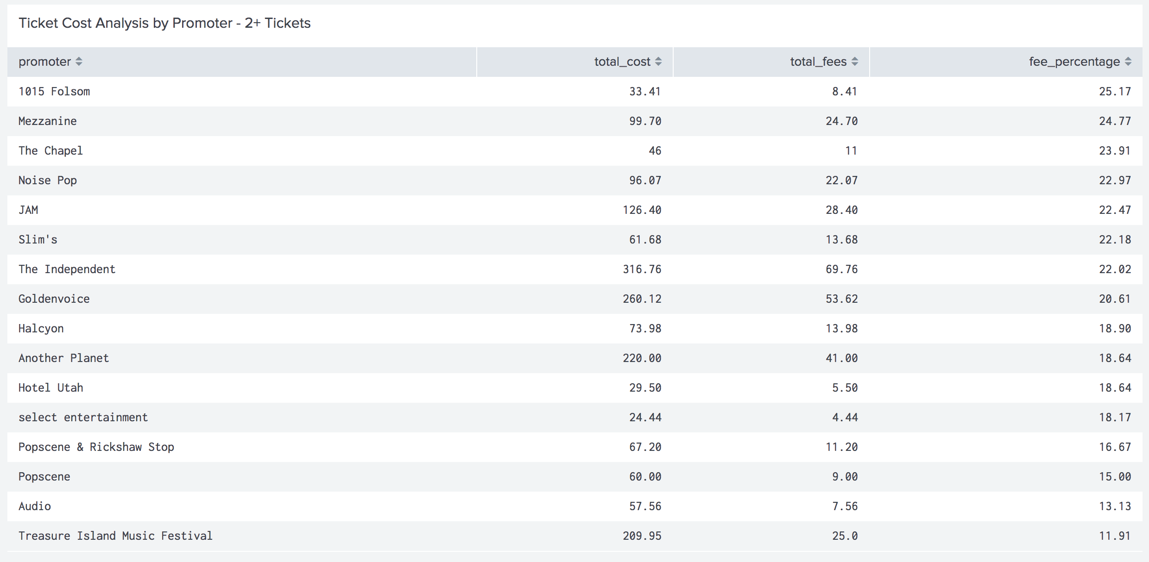Select Audio total fees 7.56
Image resolution: width=1149 pixels, height=562 pixels.
[845, 506]
